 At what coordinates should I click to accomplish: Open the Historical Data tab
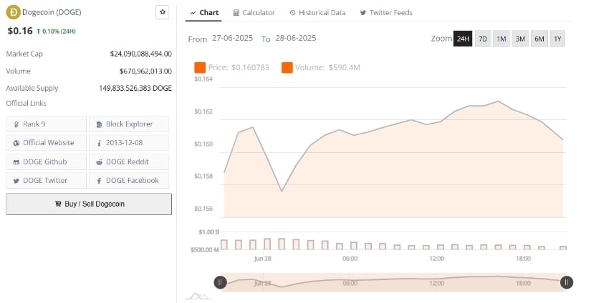click(x=318, y=13)
